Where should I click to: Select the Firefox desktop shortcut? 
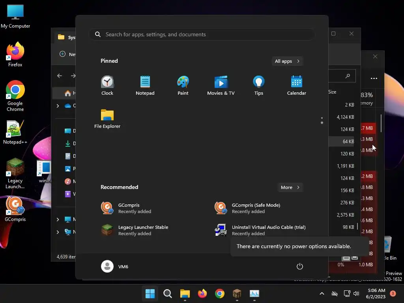click(x=15, y=54)
